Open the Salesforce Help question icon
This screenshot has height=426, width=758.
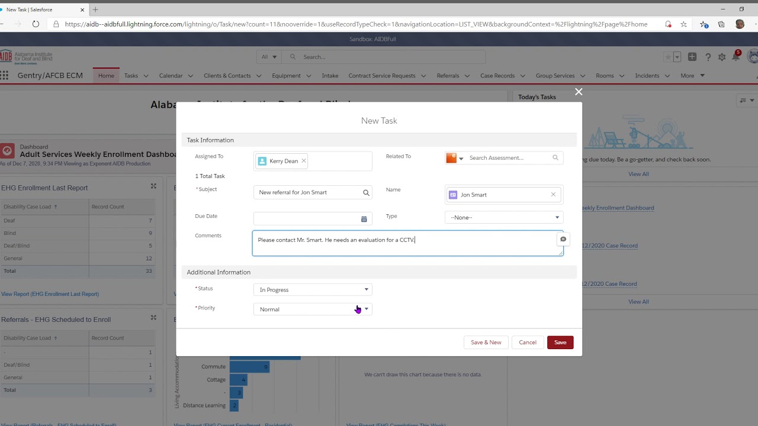[x=708, y=57]
